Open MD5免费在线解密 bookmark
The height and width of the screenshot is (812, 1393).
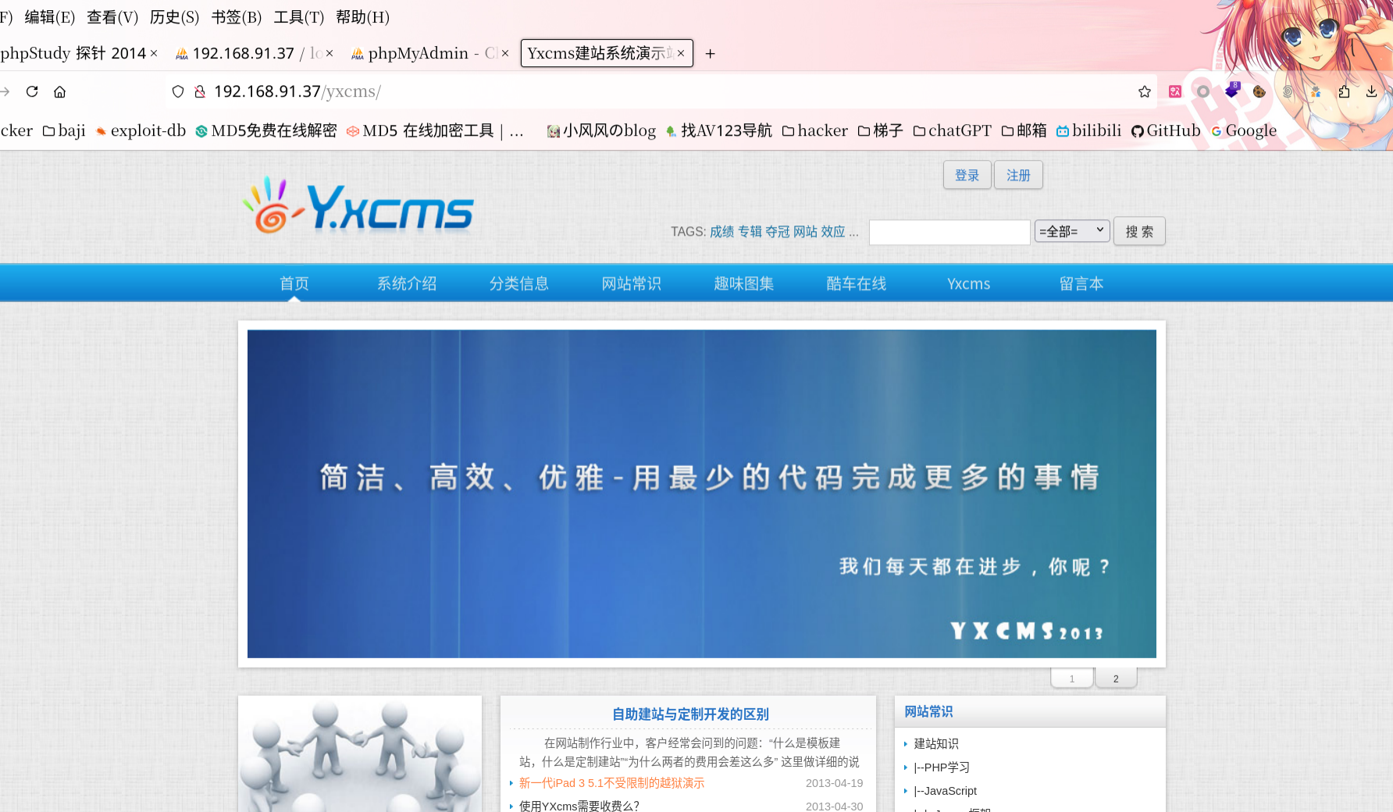(266, 130)
